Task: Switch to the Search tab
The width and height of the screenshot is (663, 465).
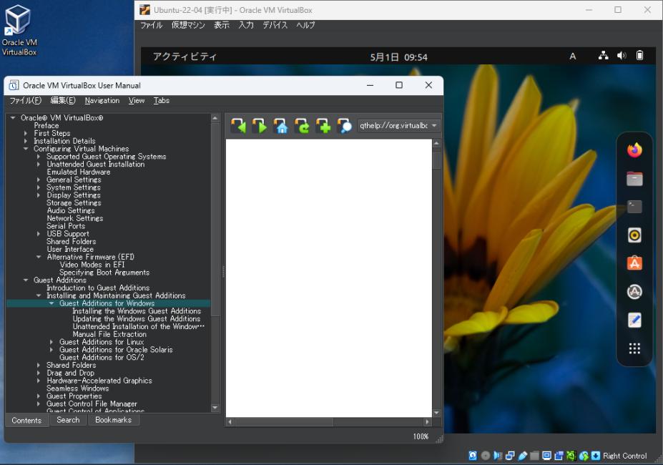Action: (x=68, y=420)
